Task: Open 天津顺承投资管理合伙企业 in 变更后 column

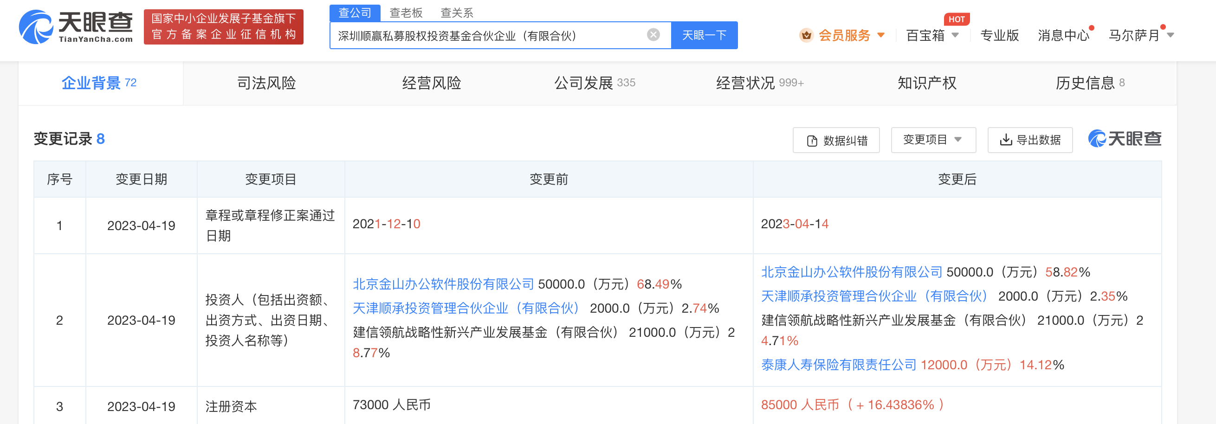Action: click(x=874, y=296)
